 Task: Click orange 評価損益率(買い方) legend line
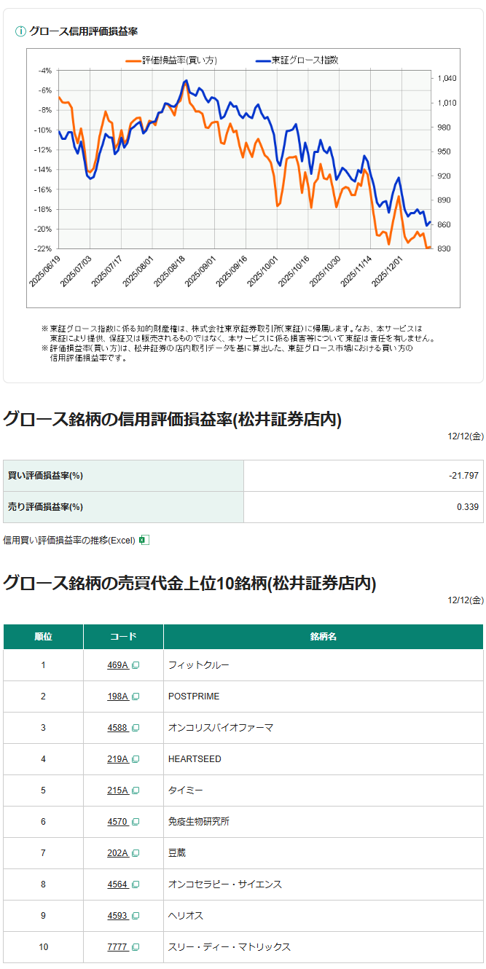[133, 60]
